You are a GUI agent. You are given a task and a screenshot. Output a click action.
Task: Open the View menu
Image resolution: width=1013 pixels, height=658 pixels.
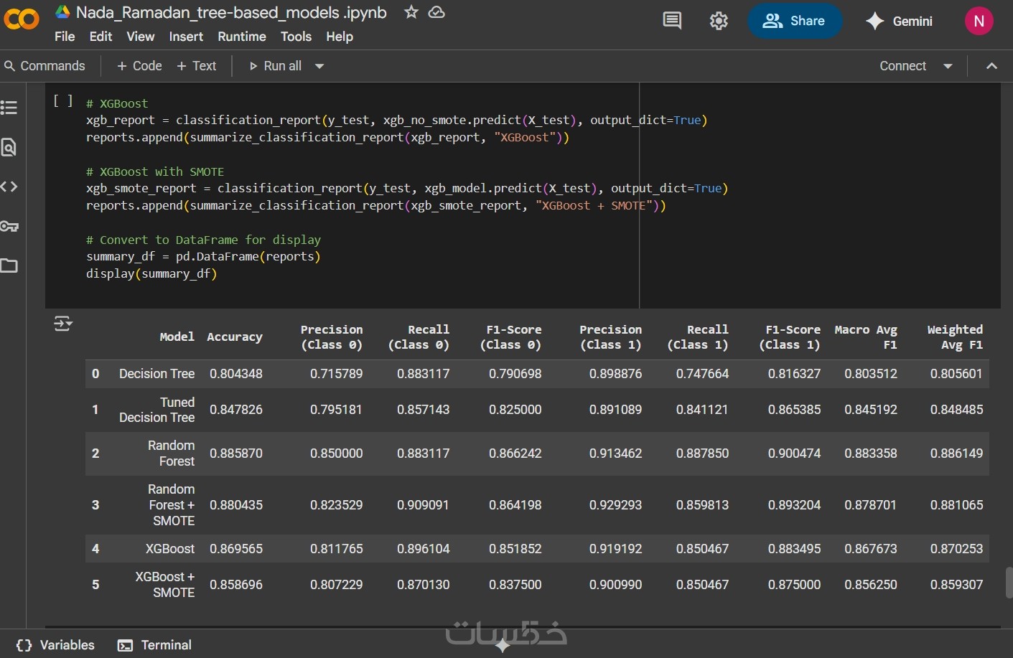tap(140, 37)
